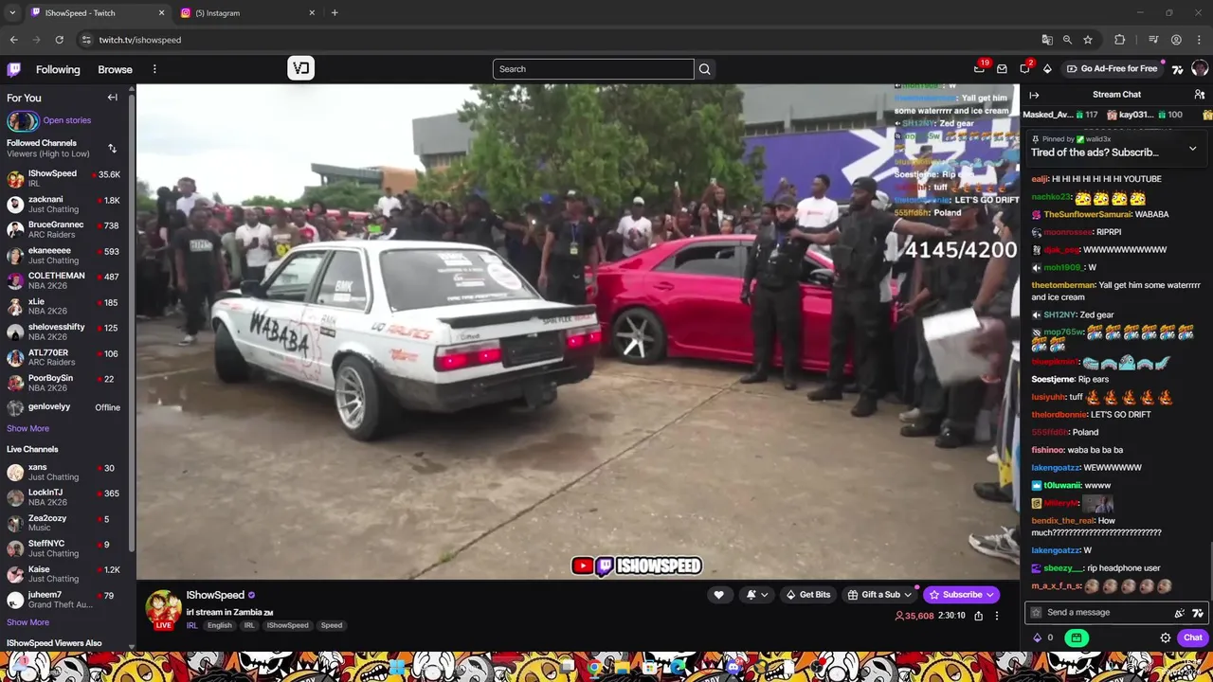The image size is (1213, 682).
Task: Open whispers icon with 2 badge
Action: click(1025, 68)
